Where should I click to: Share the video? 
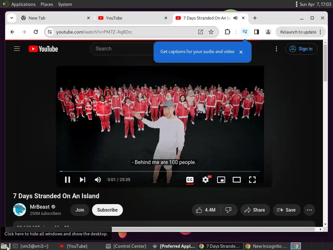[x=255, y=210]
